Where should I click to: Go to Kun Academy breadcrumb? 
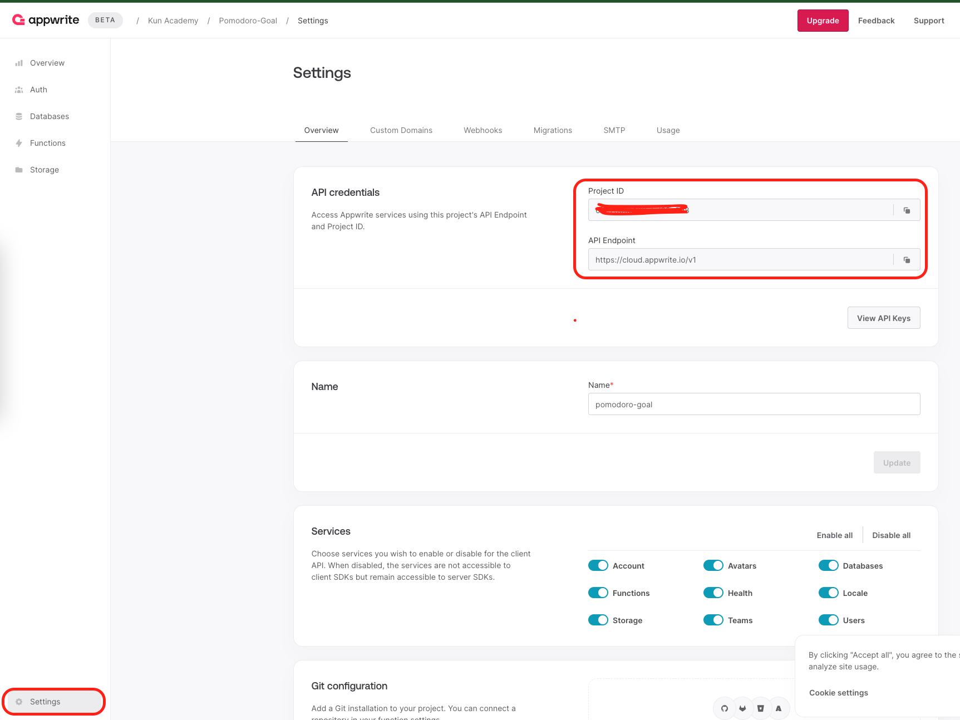[x=173, y=21]
